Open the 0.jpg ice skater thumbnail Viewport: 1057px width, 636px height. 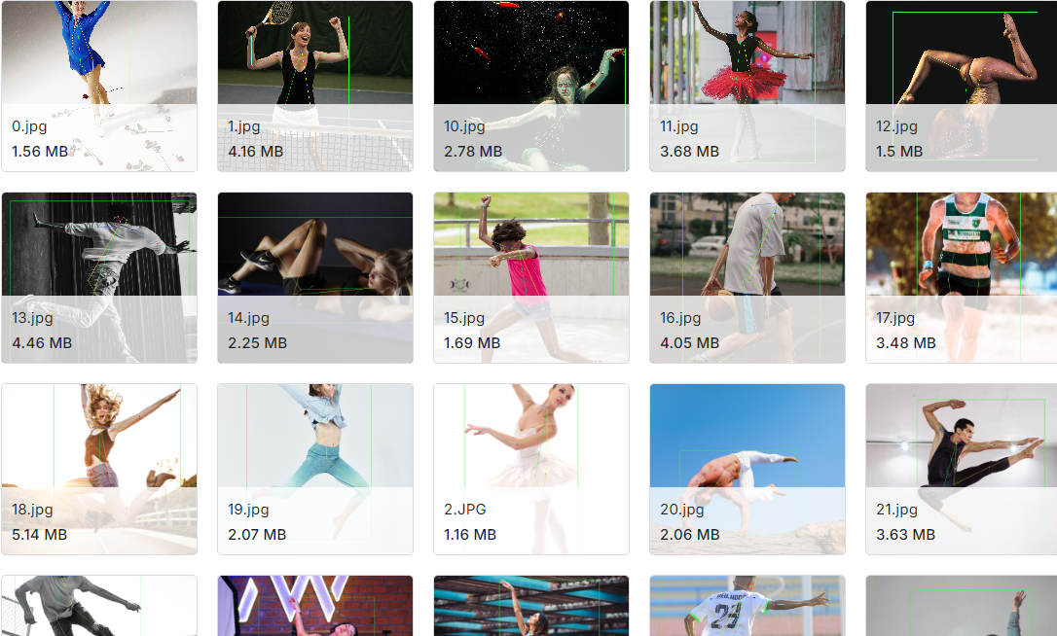[x=99, y=86]
